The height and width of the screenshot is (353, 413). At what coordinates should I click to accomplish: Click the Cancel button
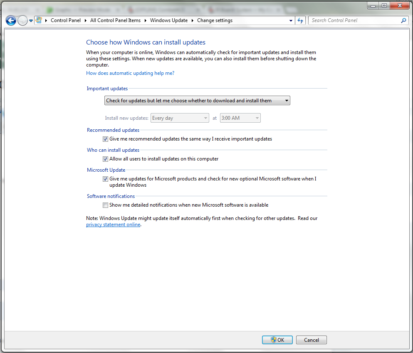point(312,340)
